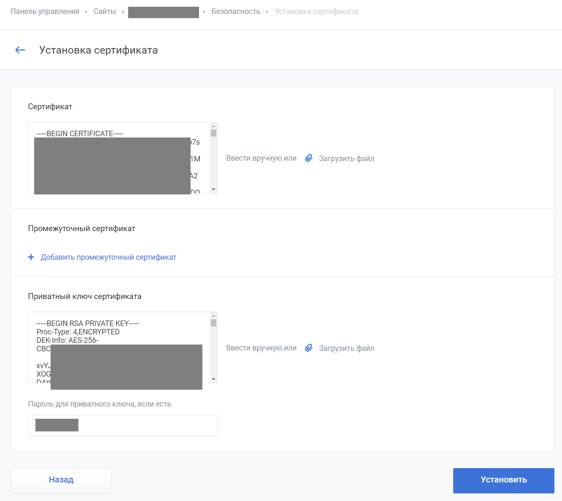Click the Сертификат section heading
This screenshot has width=562, height=501.
(50, 107)
